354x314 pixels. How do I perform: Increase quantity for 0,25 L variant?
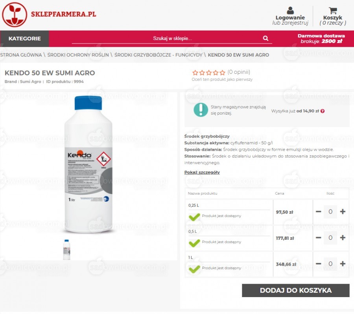343,212
